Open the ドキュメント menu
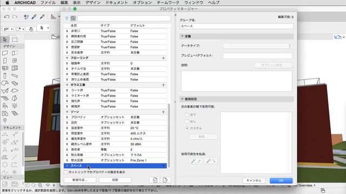The image size is (346, 194). point(117,3)
